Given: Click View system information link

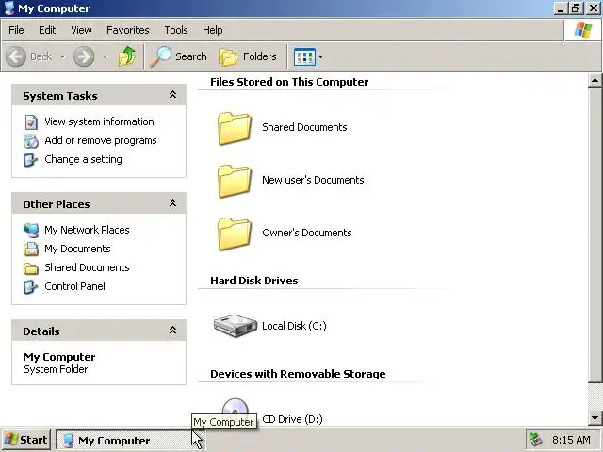Looking at the screenshot, I should (99, 121).
